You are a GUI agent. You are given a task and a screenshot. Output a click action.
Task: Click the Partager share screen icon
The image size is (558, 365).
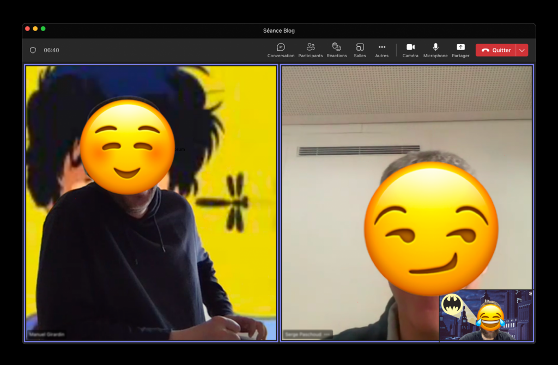click(x=460, y=50)
